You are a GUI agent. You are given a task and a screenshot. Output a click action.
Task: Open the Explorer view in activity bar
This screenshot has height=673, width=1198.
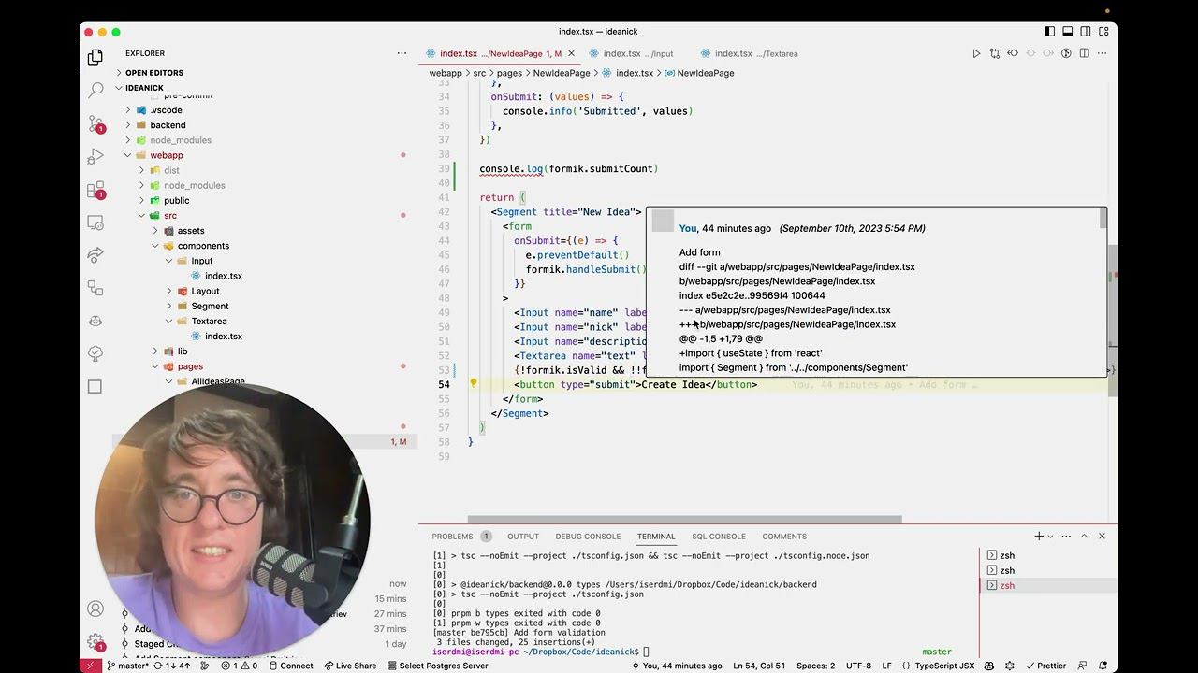(x=95, y=58)
